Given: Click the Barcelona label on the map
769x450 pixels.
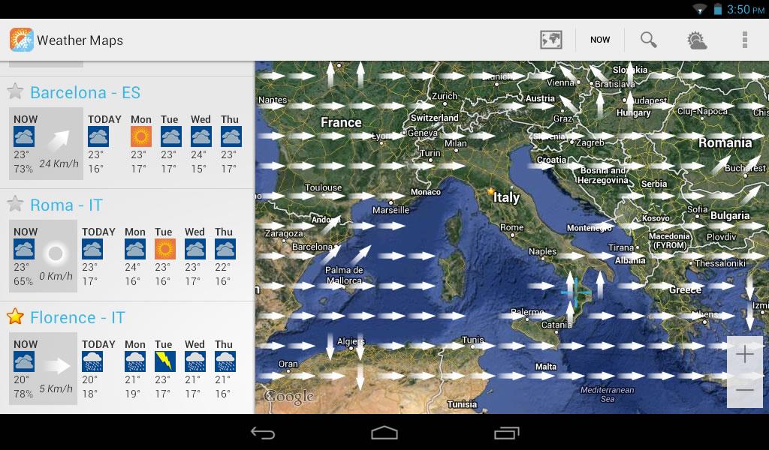Looking at the screenshot, I should [x=312, y=247].
